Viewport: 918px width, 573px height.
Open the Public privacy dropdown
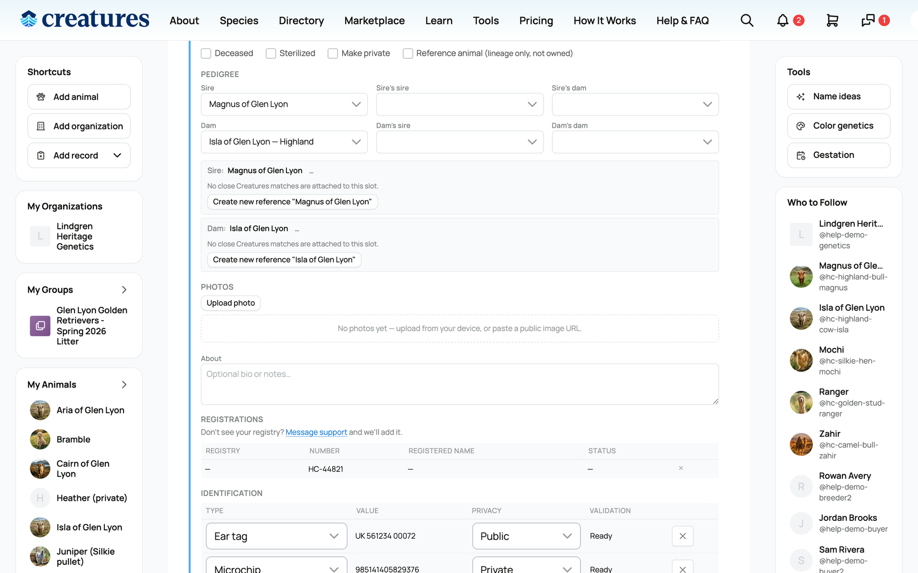(x=526, y=536)
